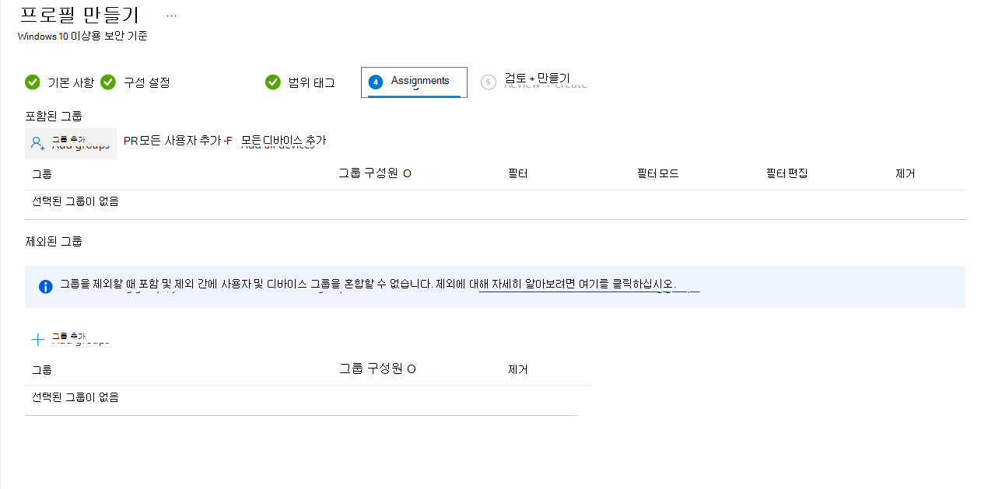Click 그룹 추가 under 제외된 그룹

[x=70, y=339]
